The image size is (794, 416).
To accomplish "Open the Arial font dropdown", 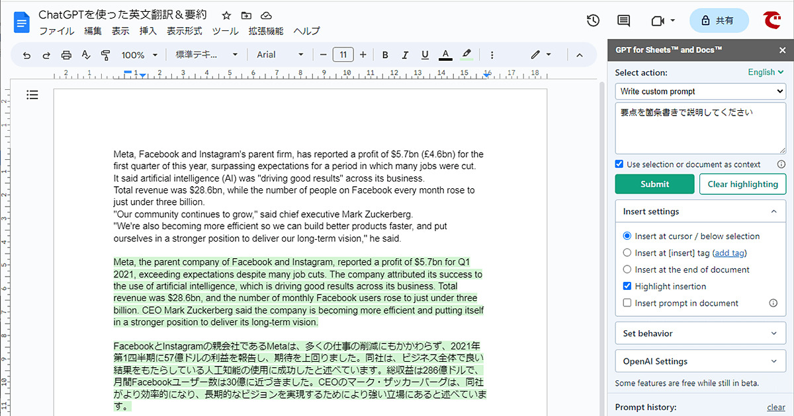I will pos(280,55).
